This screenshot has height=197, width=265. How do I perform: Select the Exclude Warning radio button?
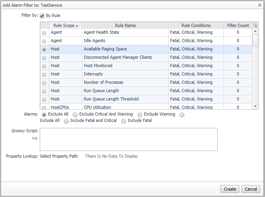coord(140,115)
